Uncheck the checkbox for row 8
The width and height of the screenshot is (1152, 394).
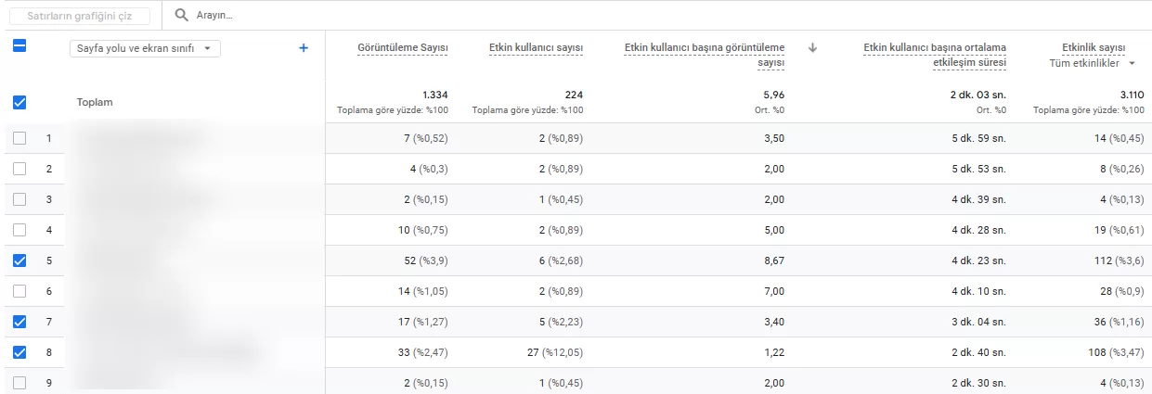[x=19, y=352]
